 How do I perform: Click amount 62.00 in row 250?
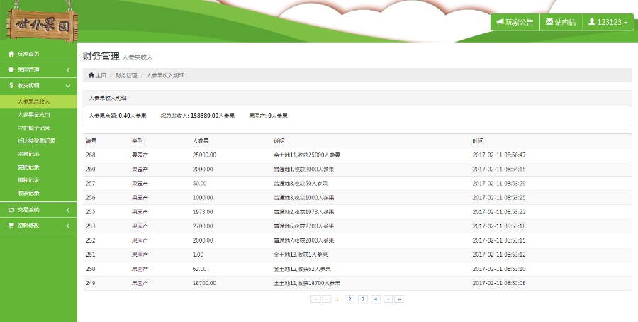pyautogui.click(x=199, y=269)
